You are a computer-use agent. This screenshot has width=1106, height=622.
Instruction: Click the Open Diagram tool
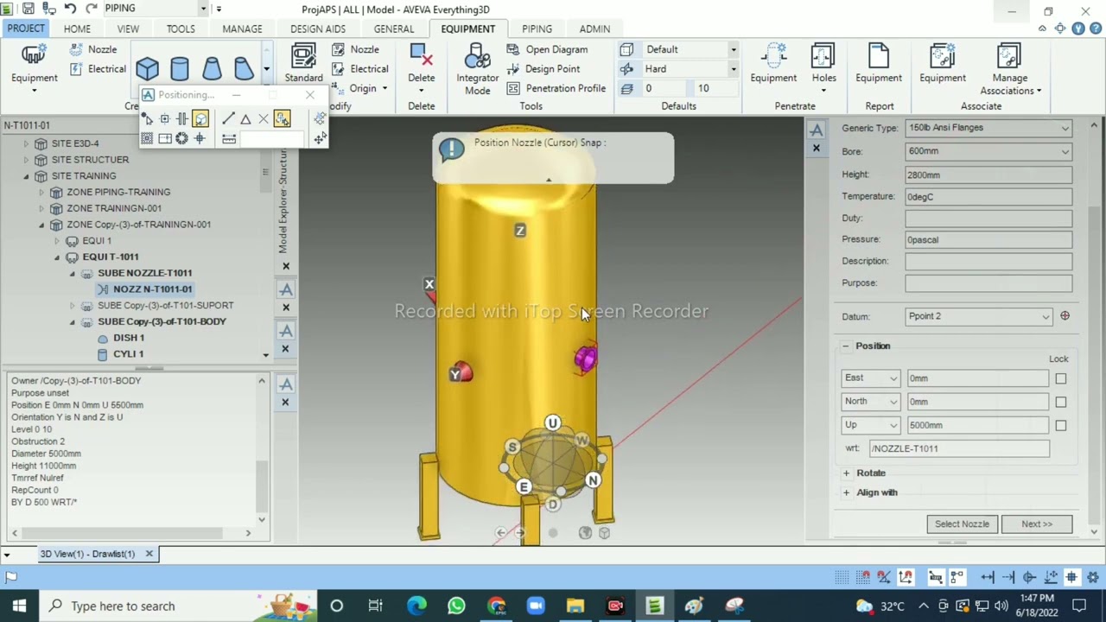coord(548,49)
